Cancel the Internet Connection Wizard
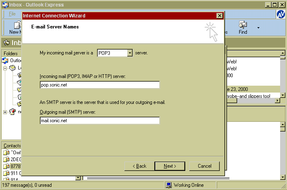 (204, 166)
